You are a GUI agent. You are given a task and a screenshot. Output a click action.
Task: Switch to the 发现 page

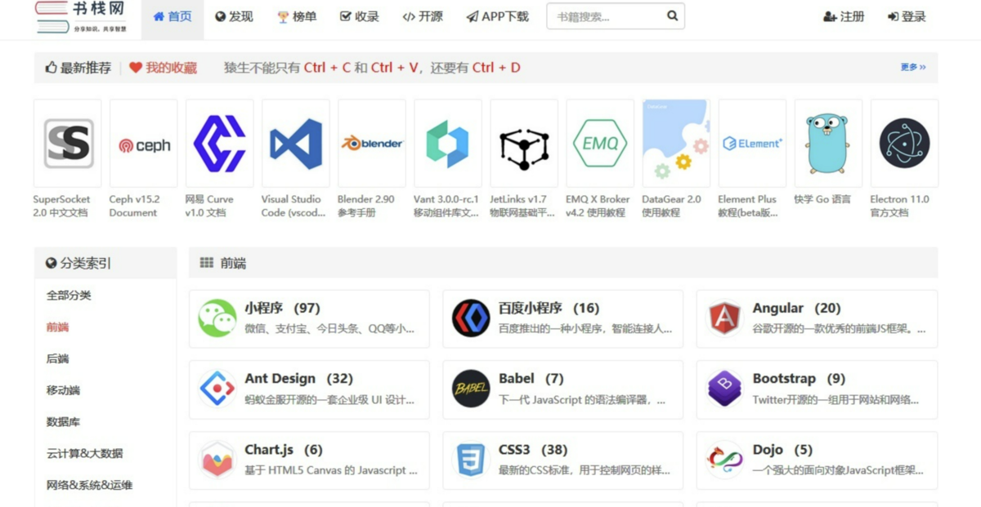[235, 15]
